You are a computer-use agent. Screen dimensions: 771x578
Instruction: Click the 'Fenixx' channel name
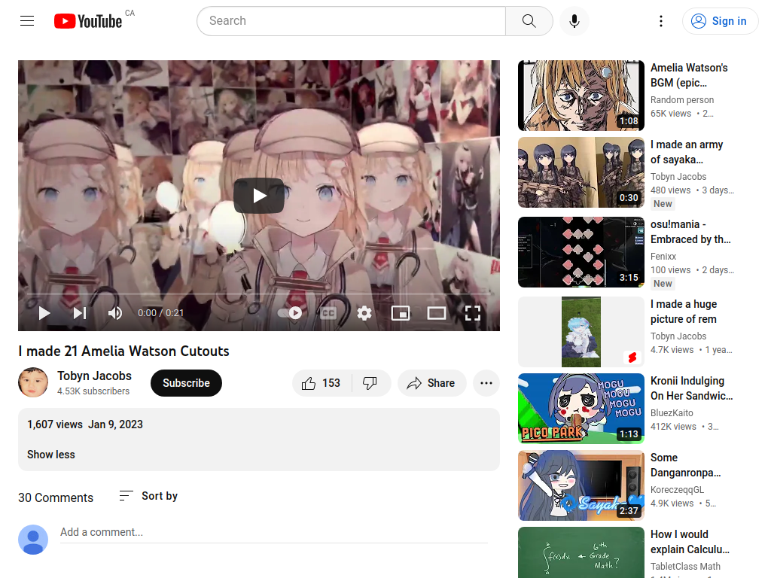coord(663,256)
